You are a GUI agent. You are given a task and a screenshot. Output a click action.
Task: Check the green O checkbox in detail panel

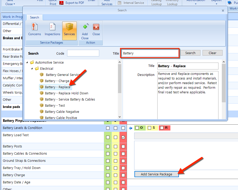(x=137, y=128)
